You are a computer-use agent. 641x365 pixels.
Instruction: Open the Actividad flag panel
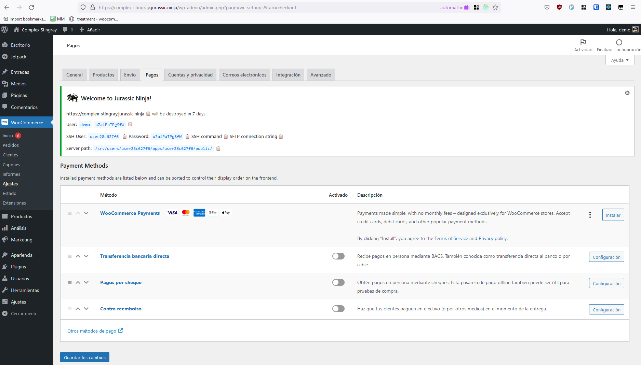click(x=583, y=45)
